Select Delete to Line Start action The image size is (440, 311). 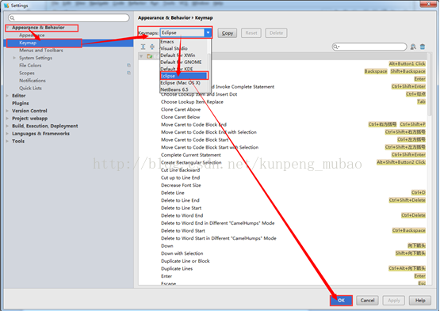pos(182,207)
